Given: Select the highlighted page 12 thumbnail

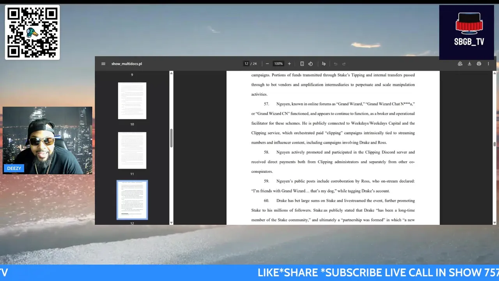Looking at the screenshot, I should point(132,200).
